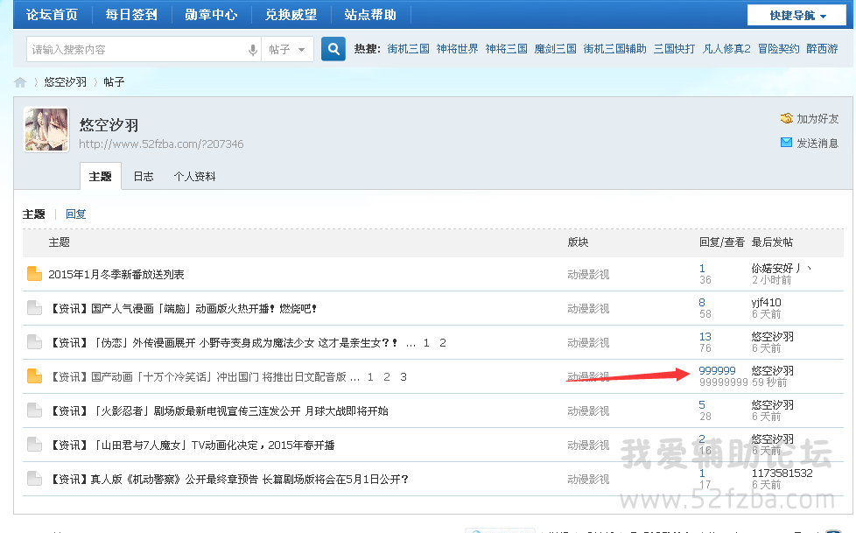
Task: Switch to the 日志 tab
Action: (144, 177)
